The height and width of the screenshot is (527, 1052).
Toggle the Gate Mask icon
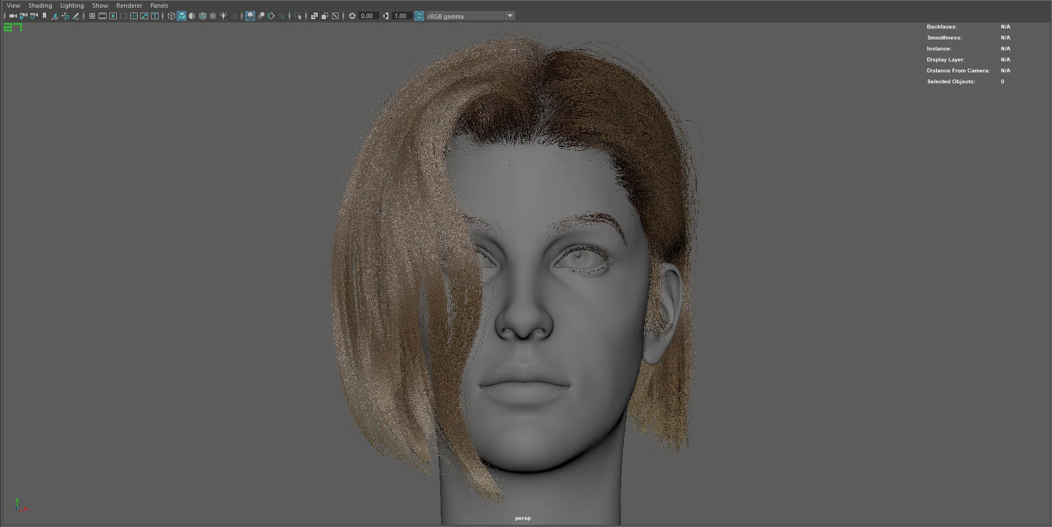(123, 16)
